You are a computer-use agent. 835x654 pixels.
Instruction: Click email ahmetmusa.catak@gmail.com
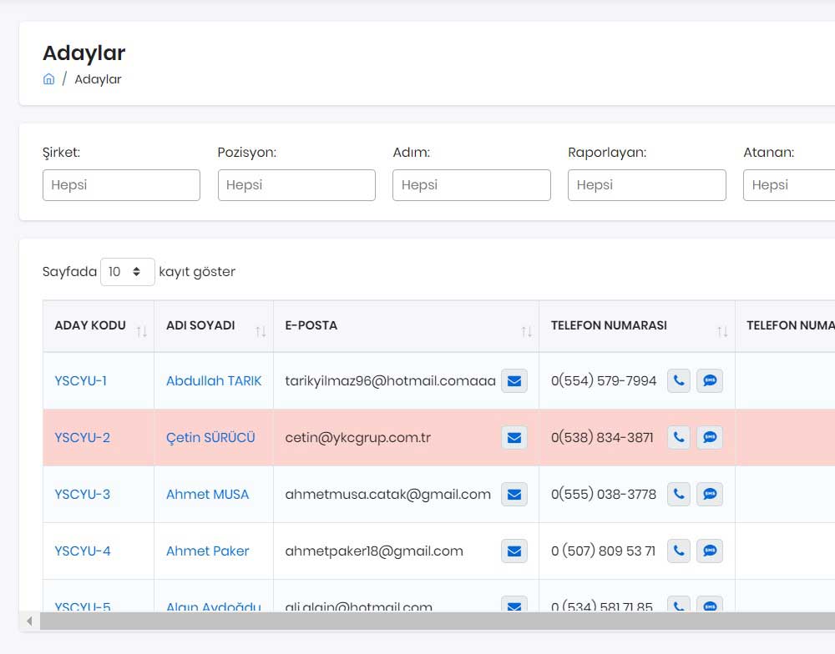click(387, 495)
